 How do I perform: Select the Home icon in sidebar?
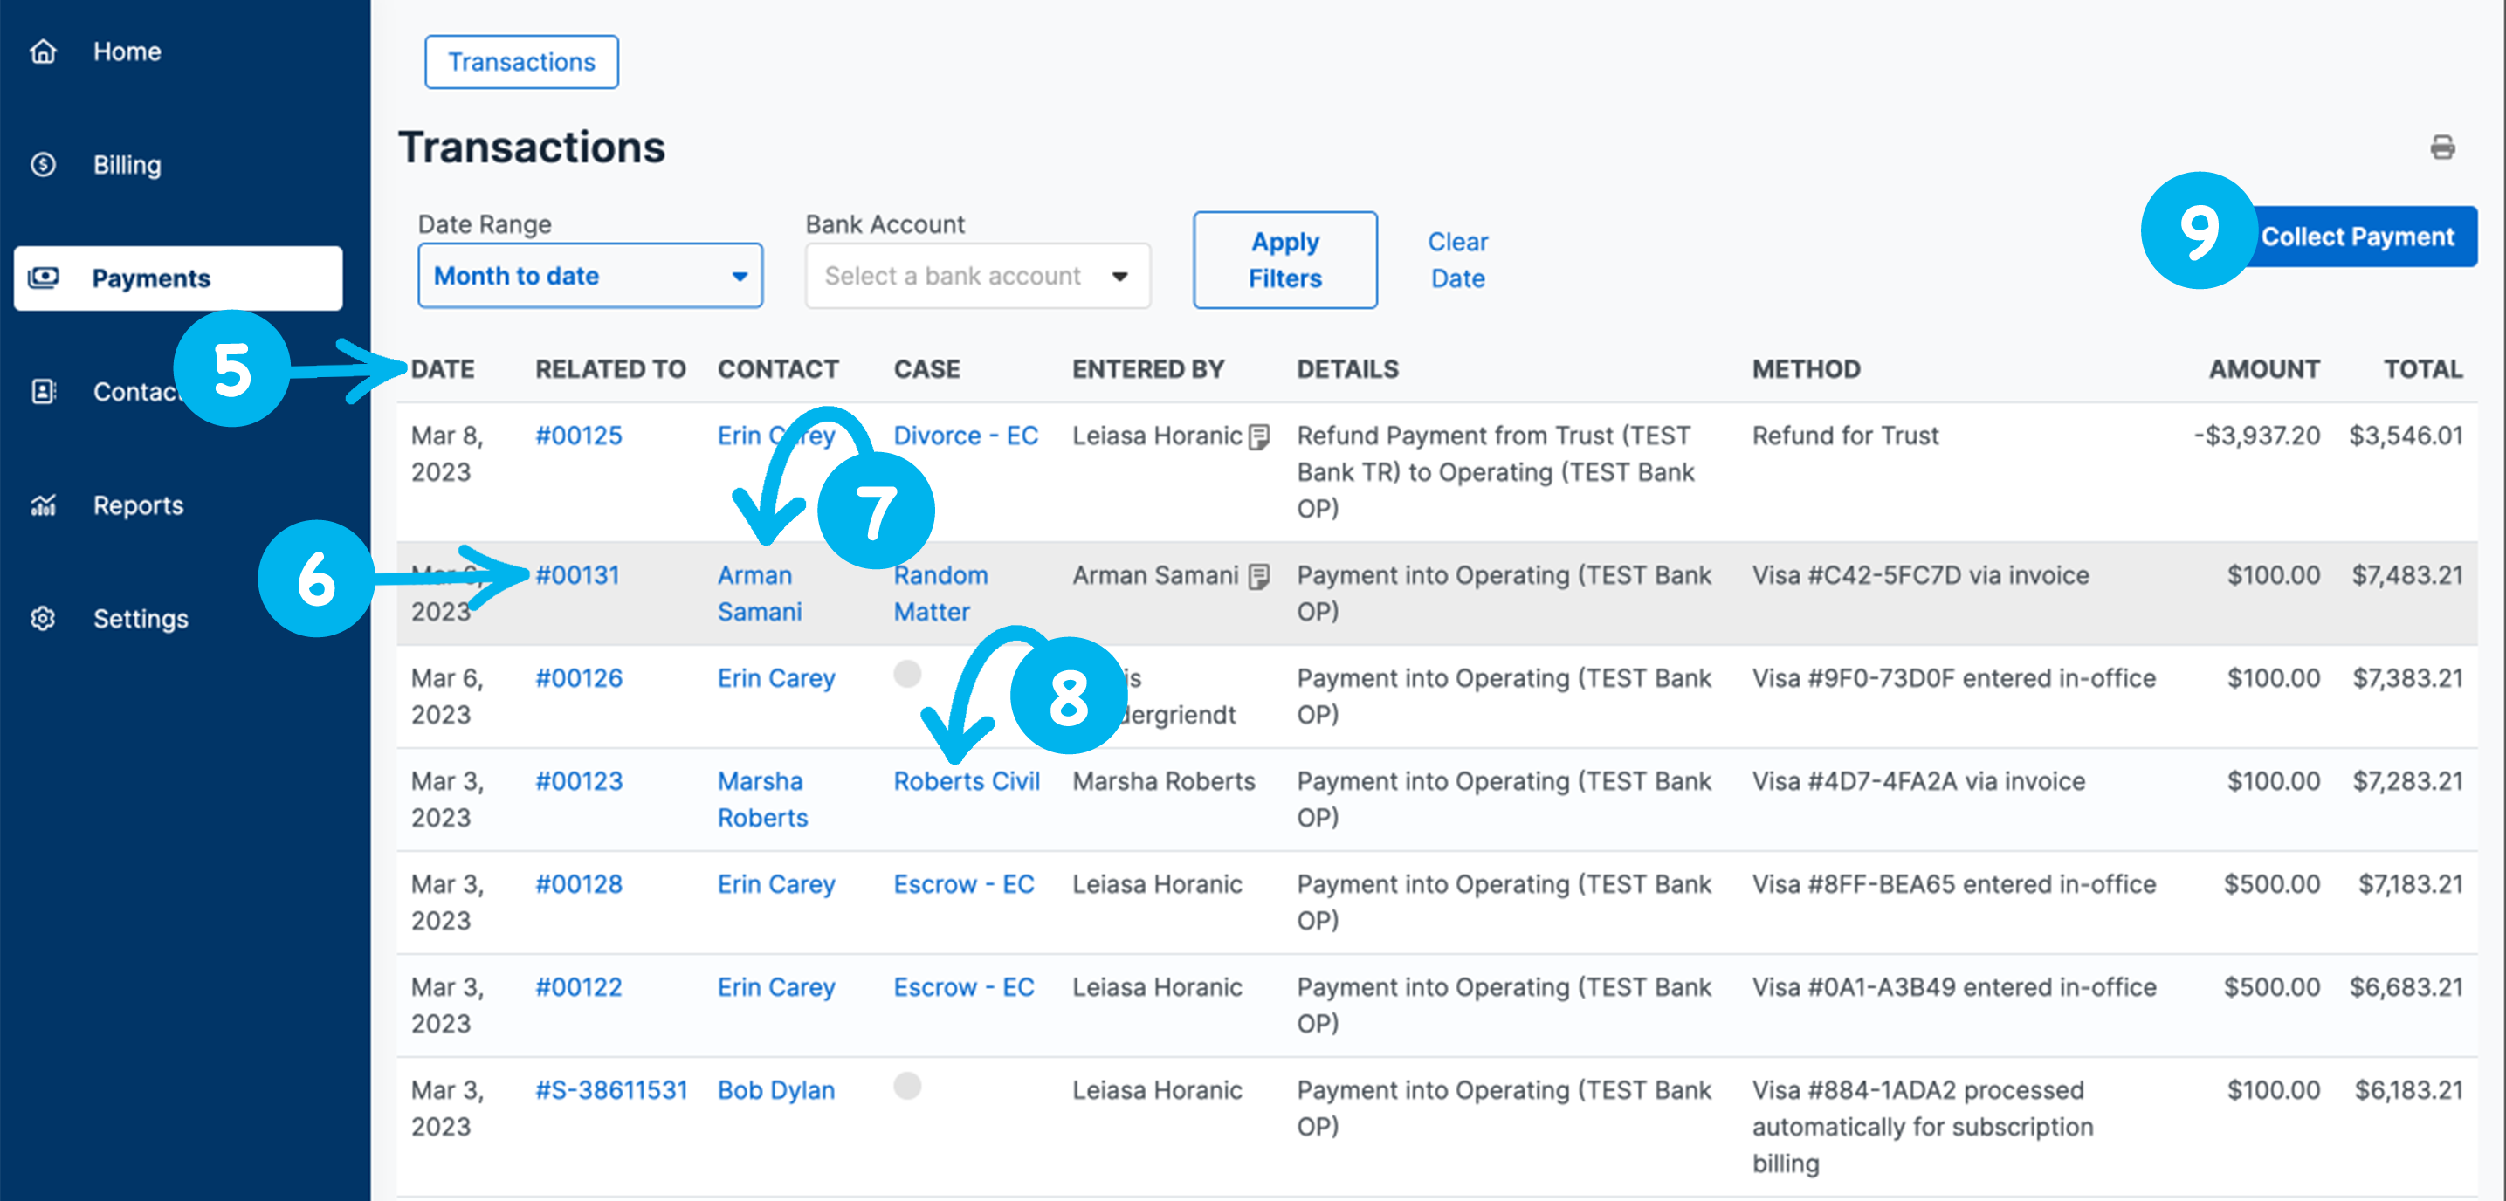43,51
